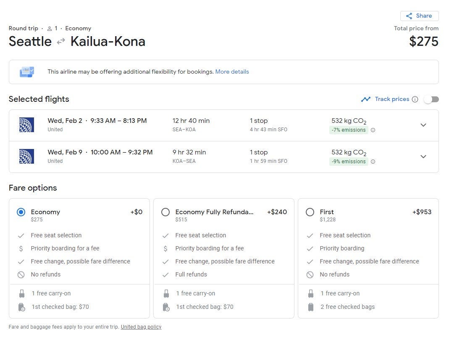
Task: Select the Economy fare radio button
Action: (x=21, y=212)
